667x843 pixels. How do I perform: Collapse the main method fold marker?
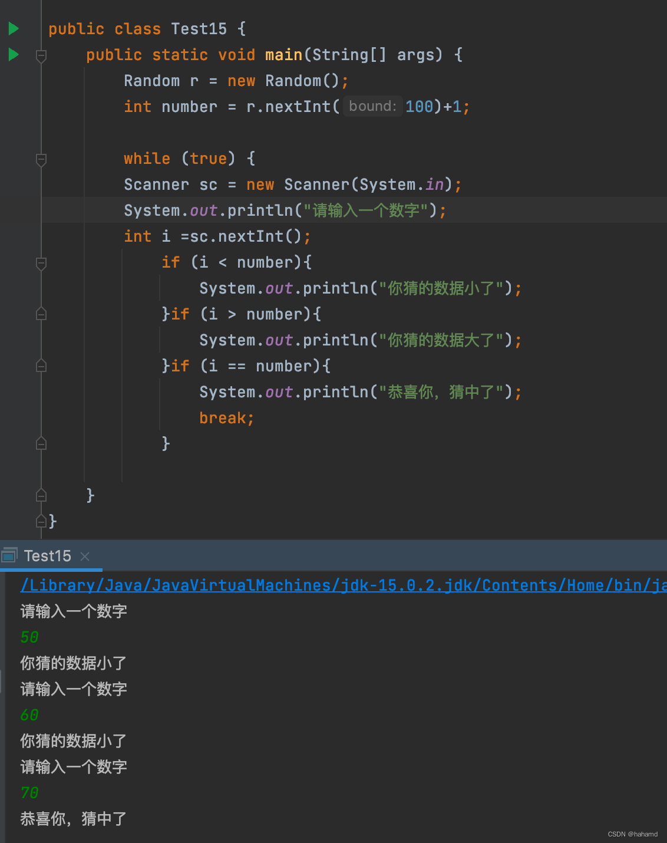pos(41,56)
